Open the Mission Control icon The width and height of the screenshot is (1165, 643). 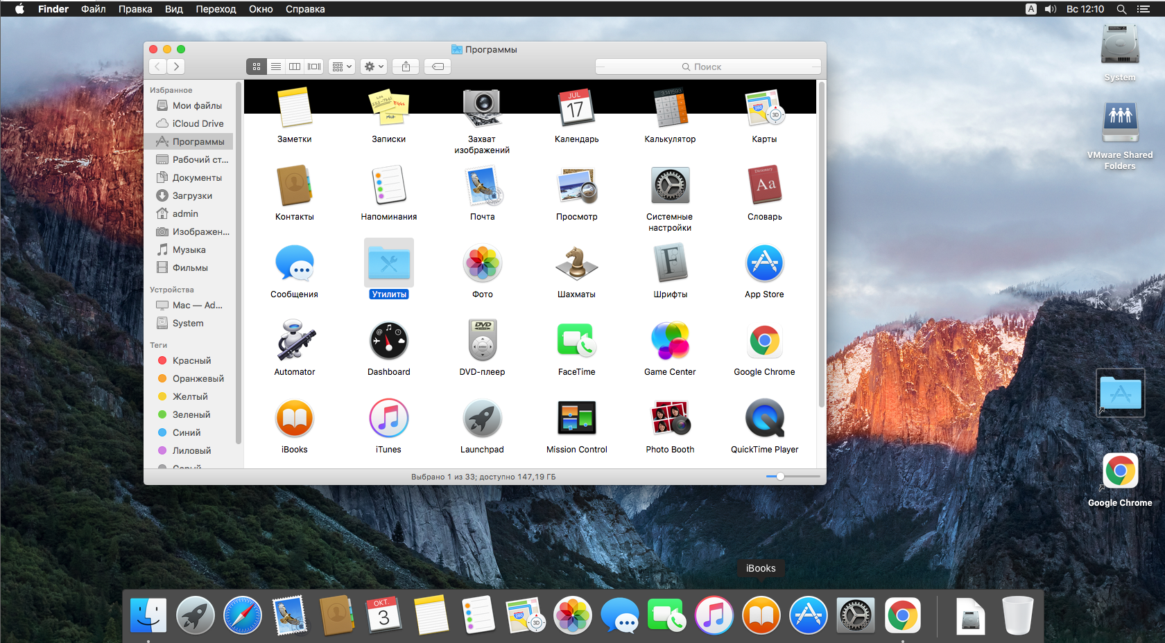point(576,418)
